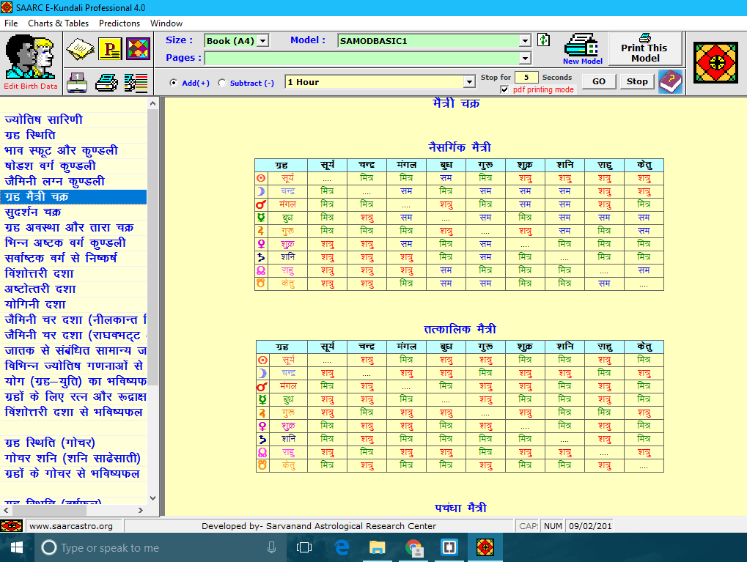The width and height of the screenshot is (747, 562).
Task: Click sidebar scroll up arrow
Action: pos(152,103)
